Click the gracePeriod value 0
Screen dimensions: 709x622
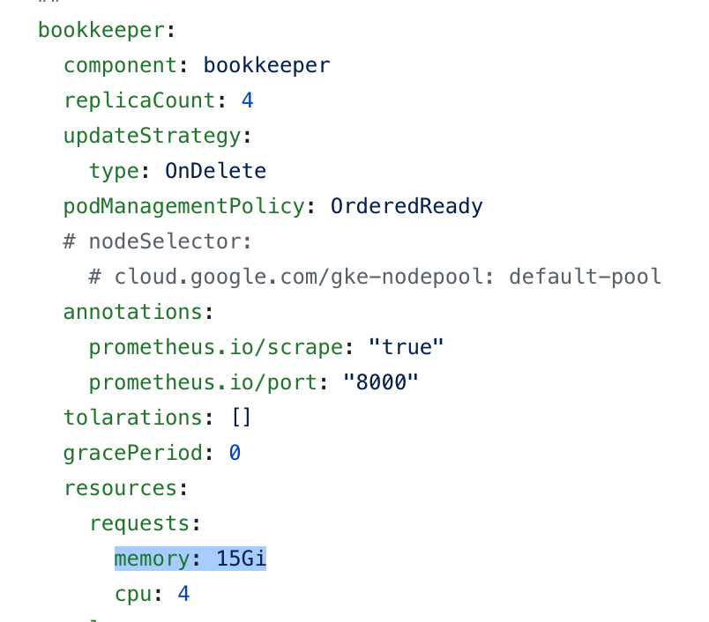coord(235,453)
